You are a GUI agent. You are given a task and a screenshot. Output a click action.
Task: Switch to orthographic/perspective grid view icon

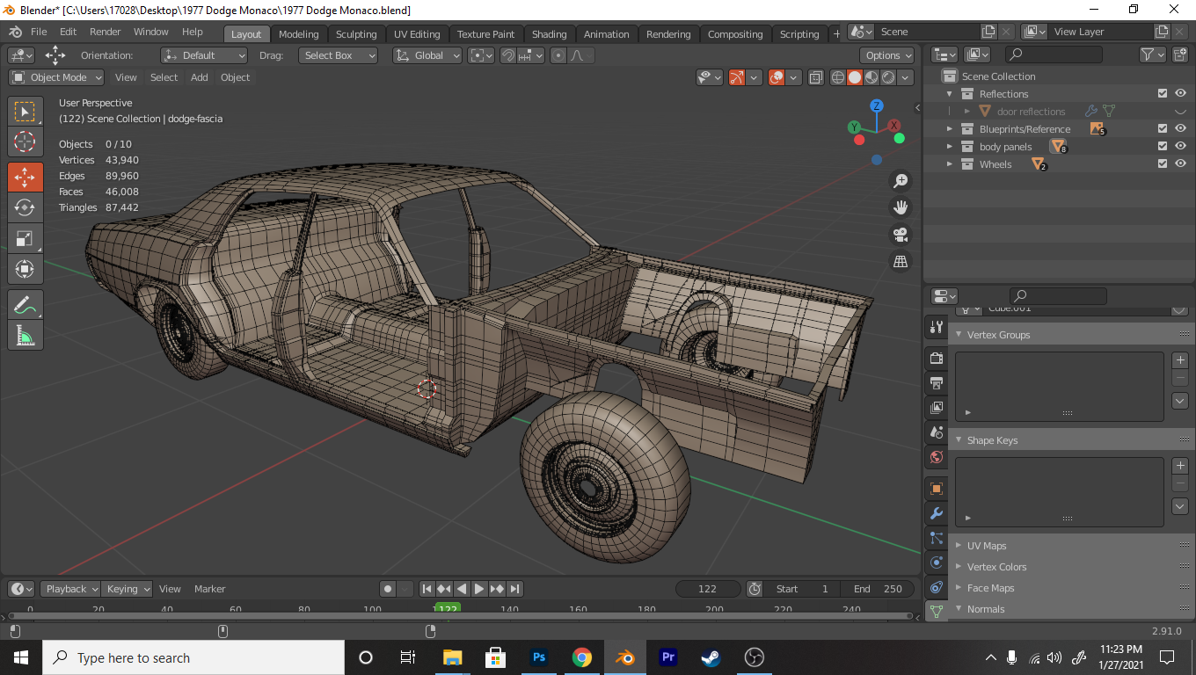pyautogui.click(x=901, y=261)
